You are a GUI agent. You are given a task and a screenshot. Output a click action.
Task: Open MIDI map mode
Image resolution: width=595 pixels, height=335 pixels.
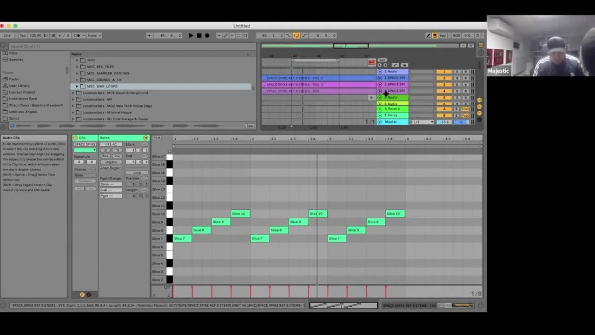point(456,35)
